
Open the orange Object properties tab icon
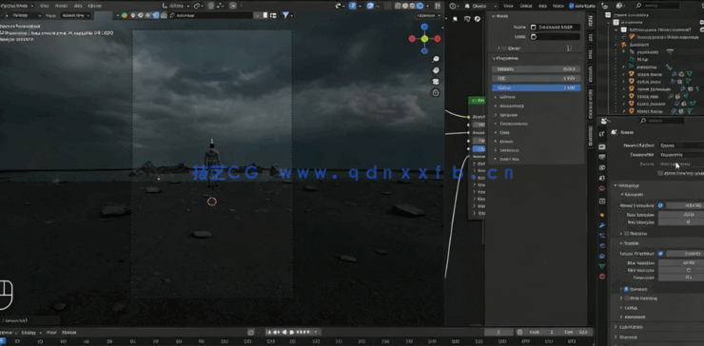click(x=602, y=215)
